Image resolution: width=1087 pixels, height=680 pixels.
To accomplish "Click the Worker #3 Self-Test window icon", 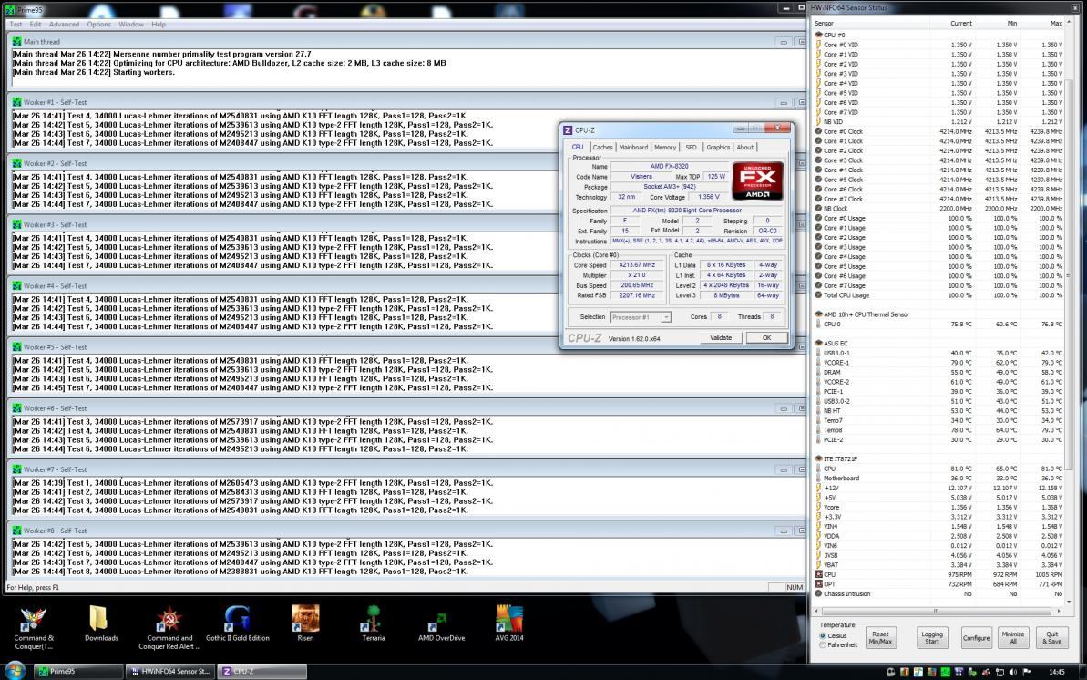I will point(16,224).
